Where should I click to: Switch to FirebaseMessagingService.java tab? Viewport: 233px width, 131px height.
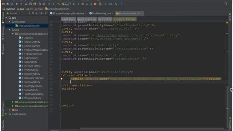coord(68,13)
